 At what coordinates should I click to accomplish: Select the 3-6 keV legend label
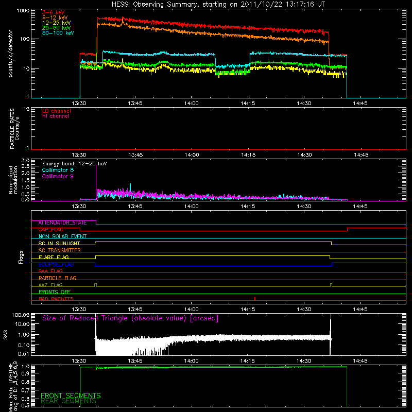click(54, 12)
